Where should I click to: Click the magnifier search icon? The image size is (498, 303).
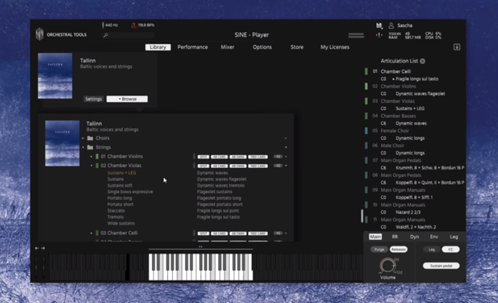[106, 35]
